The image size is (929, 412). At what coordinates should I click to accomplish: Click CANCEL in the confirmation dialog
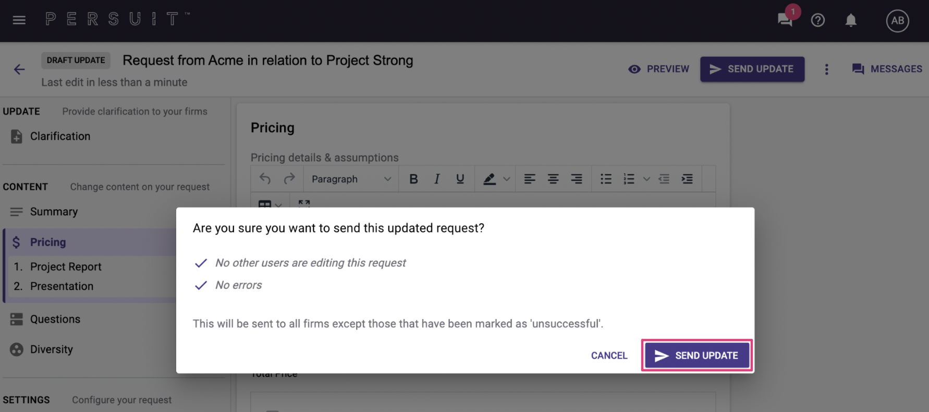[x=609, y=356]
